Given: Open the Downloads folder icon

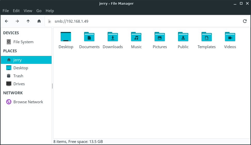Looking at the screenshot, I should (x=113, y=37).
